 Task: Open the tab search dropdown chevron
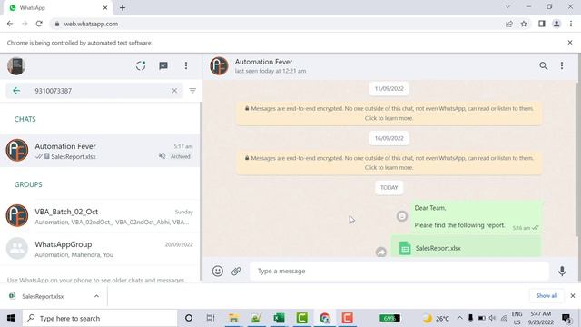(x=508, y=6)
